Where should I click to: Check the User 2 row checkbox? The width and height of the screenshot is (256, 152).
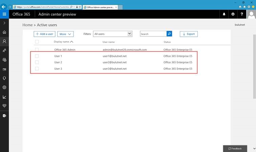tap(37, 62)
